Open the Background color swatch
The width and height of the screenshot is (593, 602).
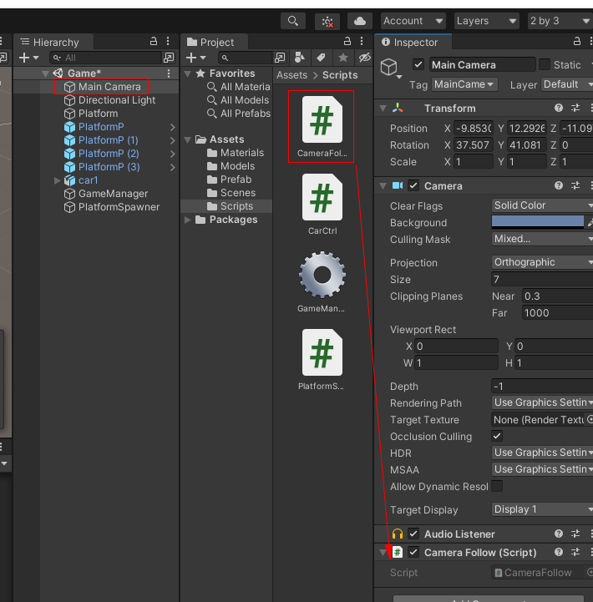coord(538,222)
